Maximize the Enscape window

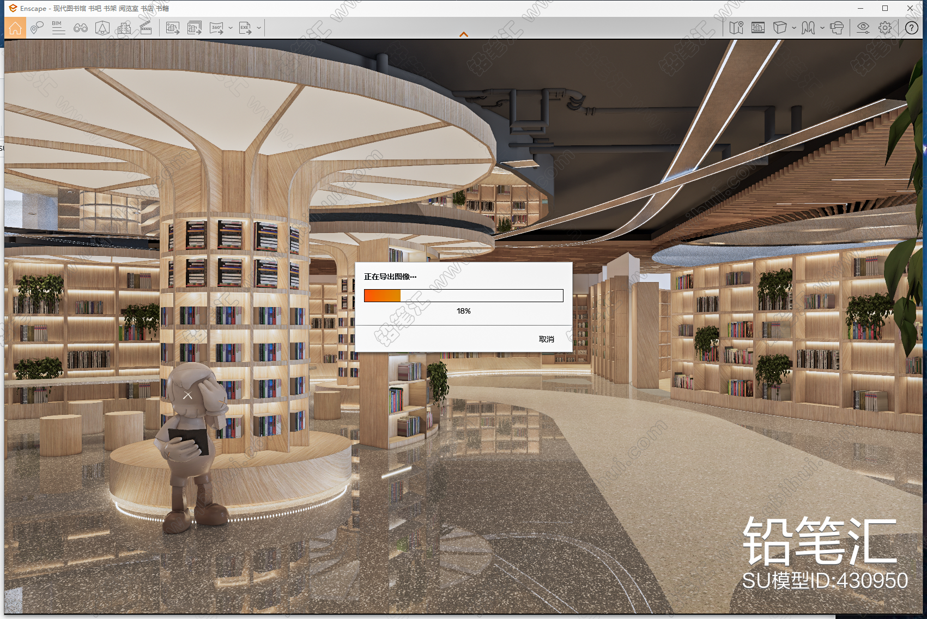[885, 8]
